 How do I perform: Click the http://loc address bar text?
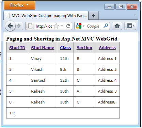44,26
